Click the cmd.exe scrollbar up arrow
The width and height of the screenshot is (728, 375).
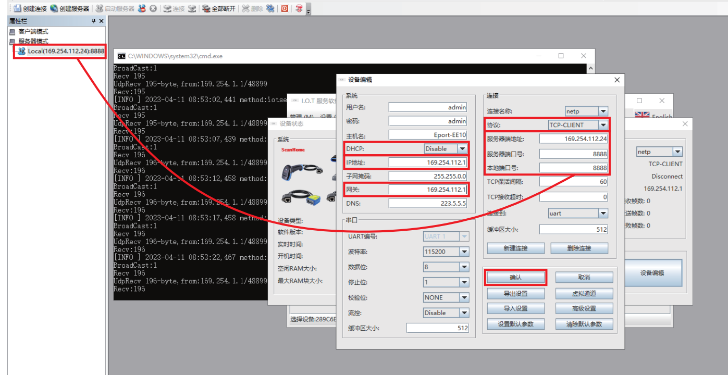pyautogui.click(x=590, y=68)
